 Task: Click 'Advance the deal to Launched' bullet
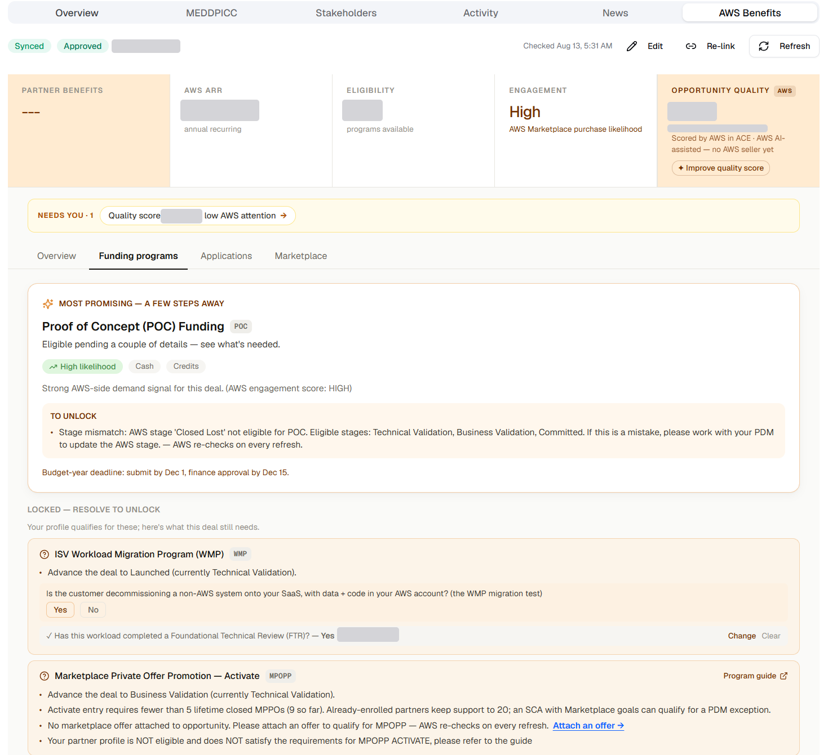(x=172, y=573)
